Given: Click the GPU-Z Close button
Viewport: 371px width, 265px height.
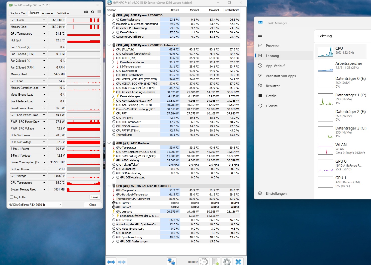Looking at the screenshot, I should (92, 205).
